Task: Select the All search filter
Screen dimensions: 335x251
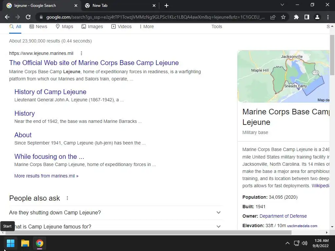Action: (x=15, y=27)
